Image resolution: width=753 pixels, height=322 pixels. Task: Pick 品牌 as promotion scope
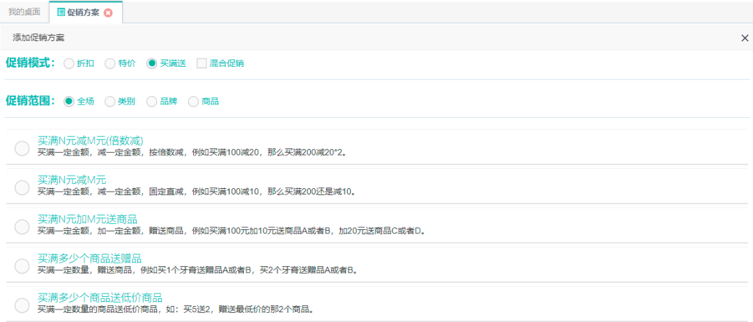click(x=152, y=101)
